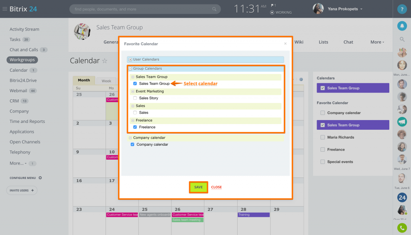The image size is (411, 235).
Task: Click the Save button in dialog
Action: [198, 187]
